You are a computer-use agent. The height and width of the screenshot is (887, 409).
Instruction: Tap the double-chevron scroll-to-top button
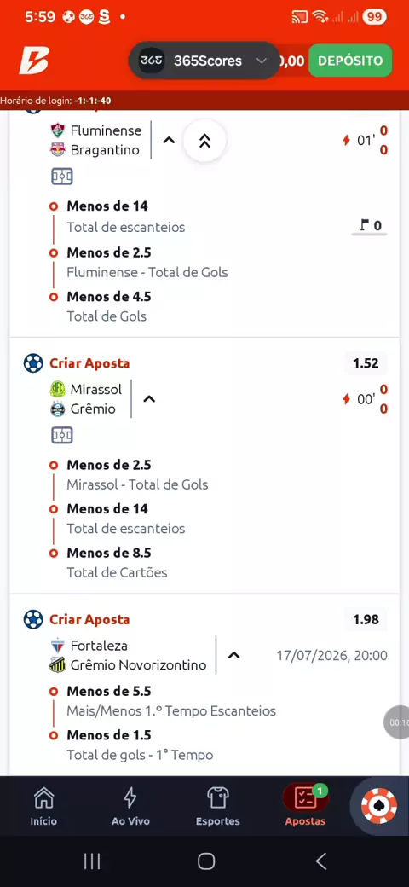click(x=204, y=141)
